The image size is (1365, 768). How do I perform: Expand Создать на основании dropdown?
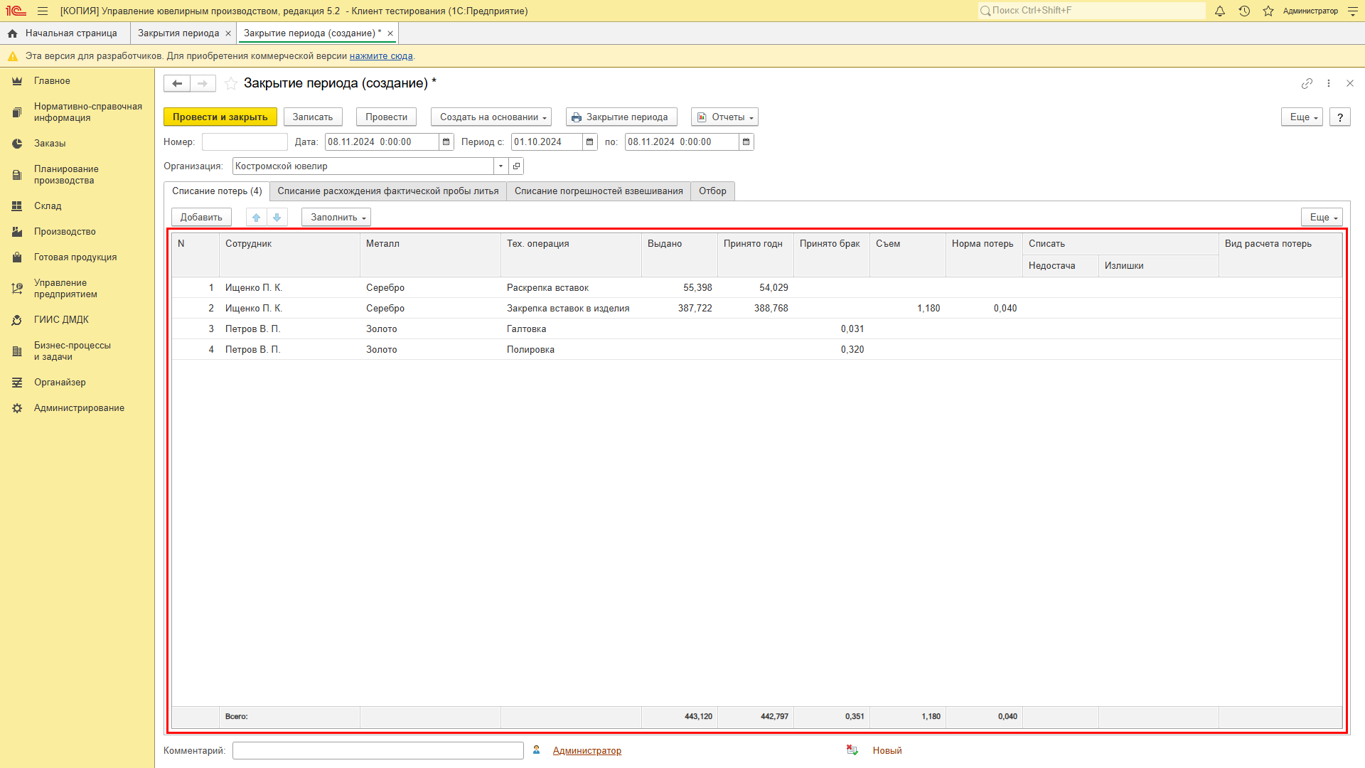(492, 117)
